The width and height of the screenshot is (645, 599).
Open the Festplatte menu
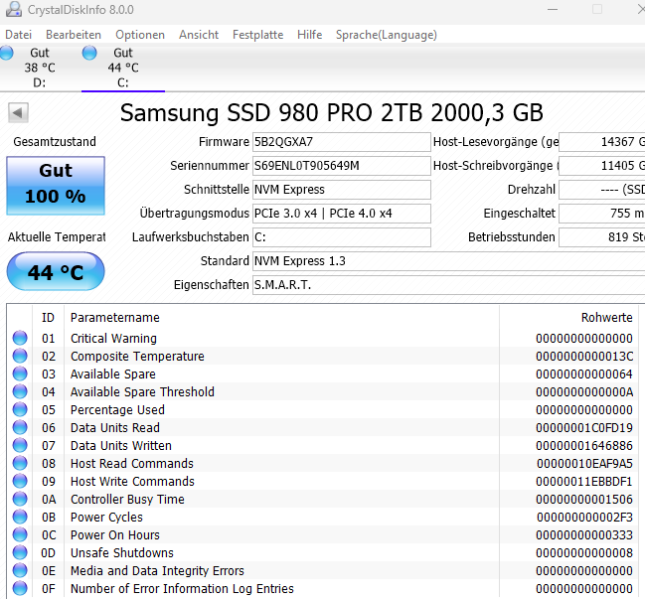[258, 35]
